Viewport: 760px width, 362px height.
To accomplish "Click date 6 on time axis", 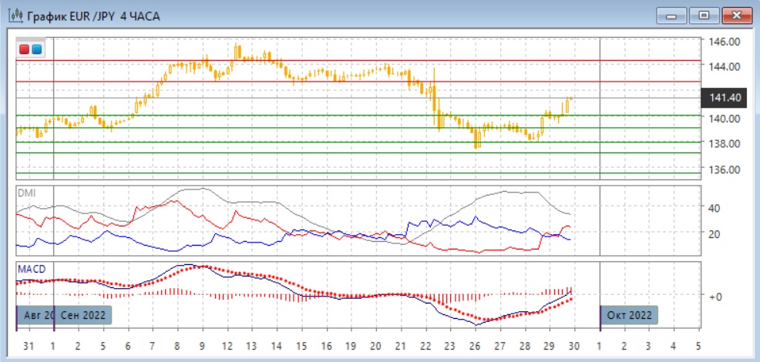I will coord(128,346).
